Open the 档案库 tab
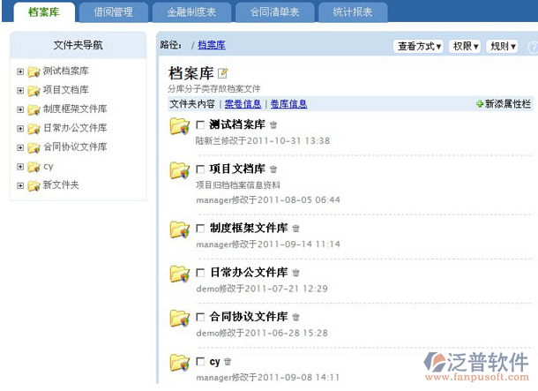This screenshot has width=538, height=391. tap(44, 12)
